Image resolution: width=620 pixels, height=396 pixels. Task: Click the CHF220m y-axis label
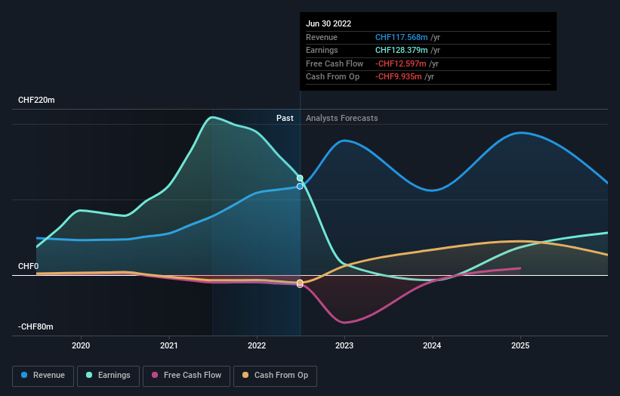(x=36, y=100)
